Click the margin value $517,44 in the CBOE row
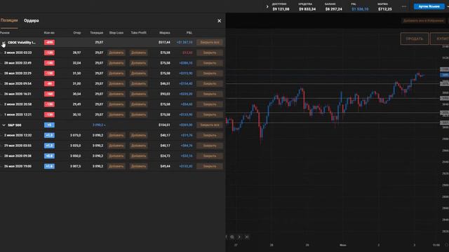Viewport: 449px width, 252px height. (x=164, y=42)
